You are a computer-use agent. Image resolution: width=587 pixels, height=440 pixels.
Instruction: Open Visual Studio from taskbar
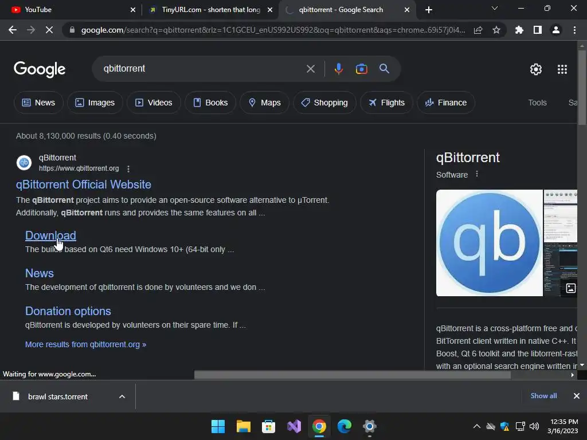[294, 426]
